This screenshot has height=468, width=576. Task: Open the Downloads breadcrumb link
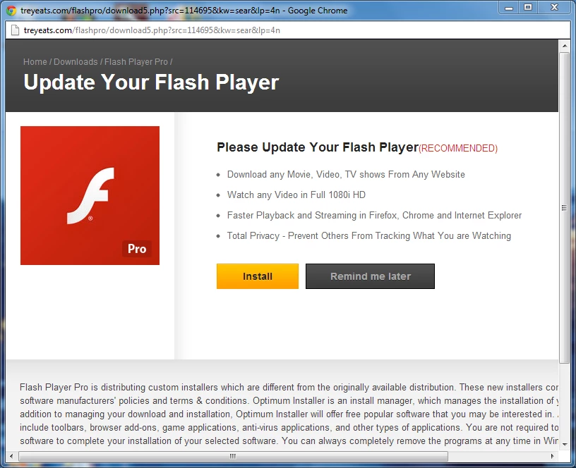[76, 61]
